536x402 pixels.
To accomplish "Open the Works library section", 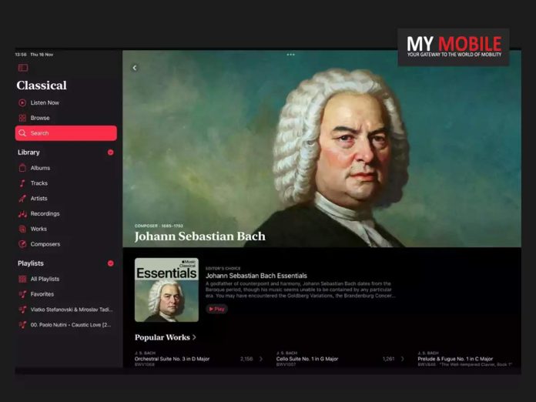I will coord(39,229).
